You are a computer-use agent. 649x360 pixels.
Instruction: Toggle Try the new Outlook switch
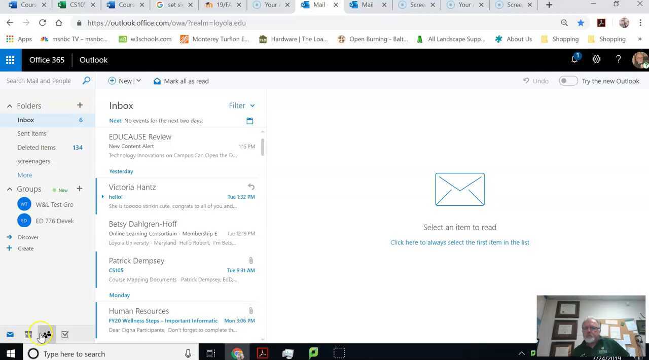click(x=568, y=81)
